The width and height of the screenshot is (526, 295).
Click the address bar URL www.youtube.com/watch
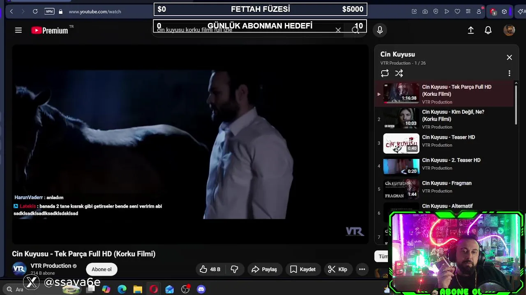click(x=95, y=11)
